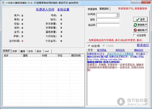
Task: Click the 腐烂时间 column header
Action: [x=77, y=56]
